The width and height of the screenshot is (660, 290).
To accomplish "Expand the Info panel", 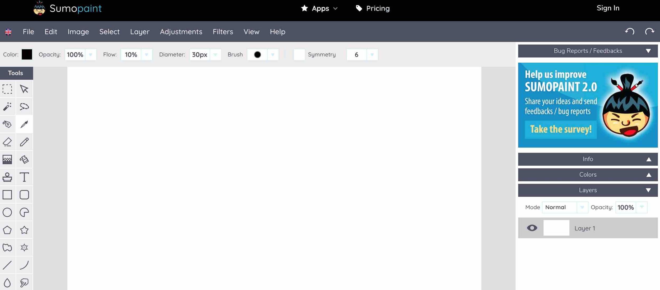I will point(648,159).
